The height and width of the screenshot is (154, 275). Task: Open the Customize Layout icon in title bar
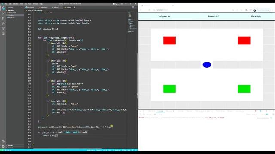(122, 4)
